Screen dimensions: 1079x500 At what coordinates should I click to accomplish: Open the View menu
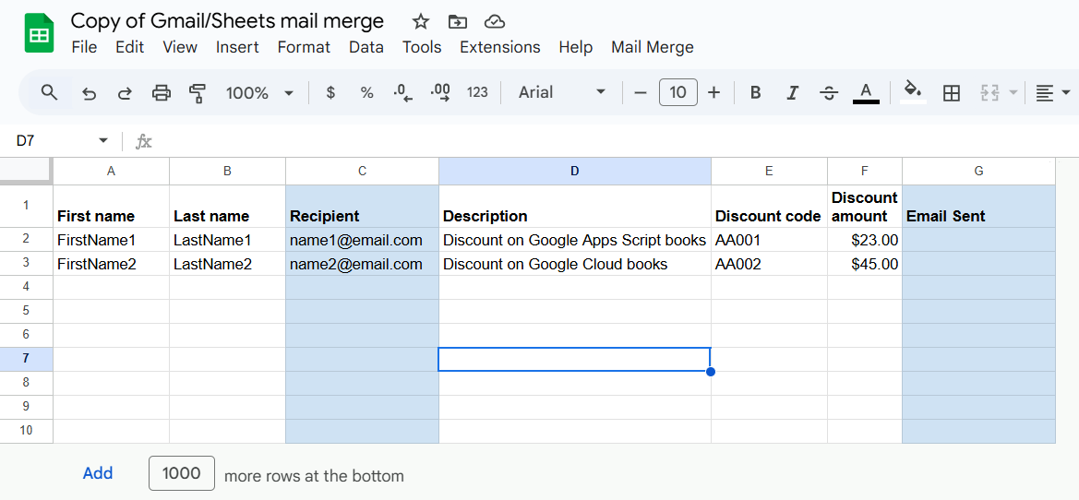pos(180,47)
